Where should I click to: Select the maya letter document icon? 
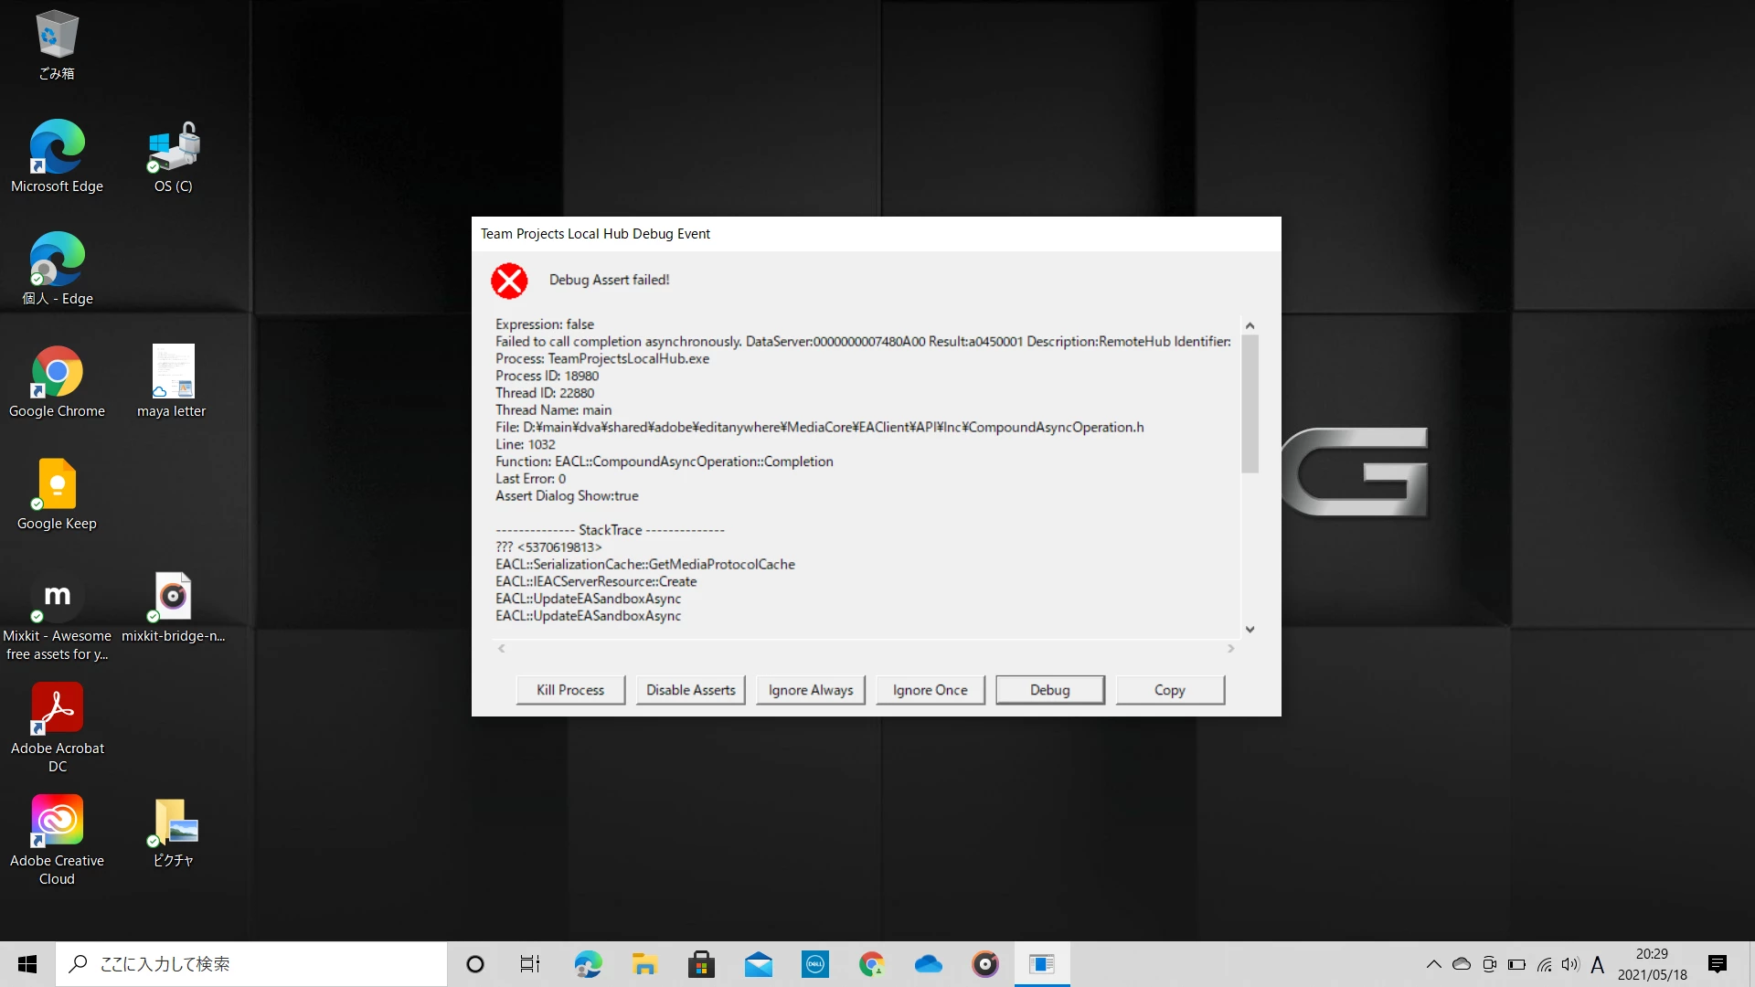point(172,380)
